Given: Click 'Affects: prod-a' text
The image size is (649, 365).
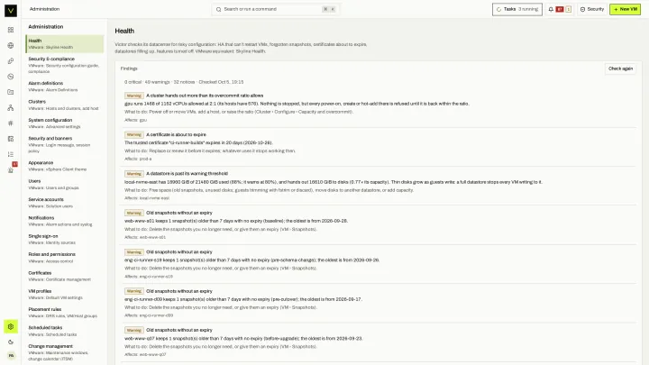Looking at the screenshot, I should 138,159.
